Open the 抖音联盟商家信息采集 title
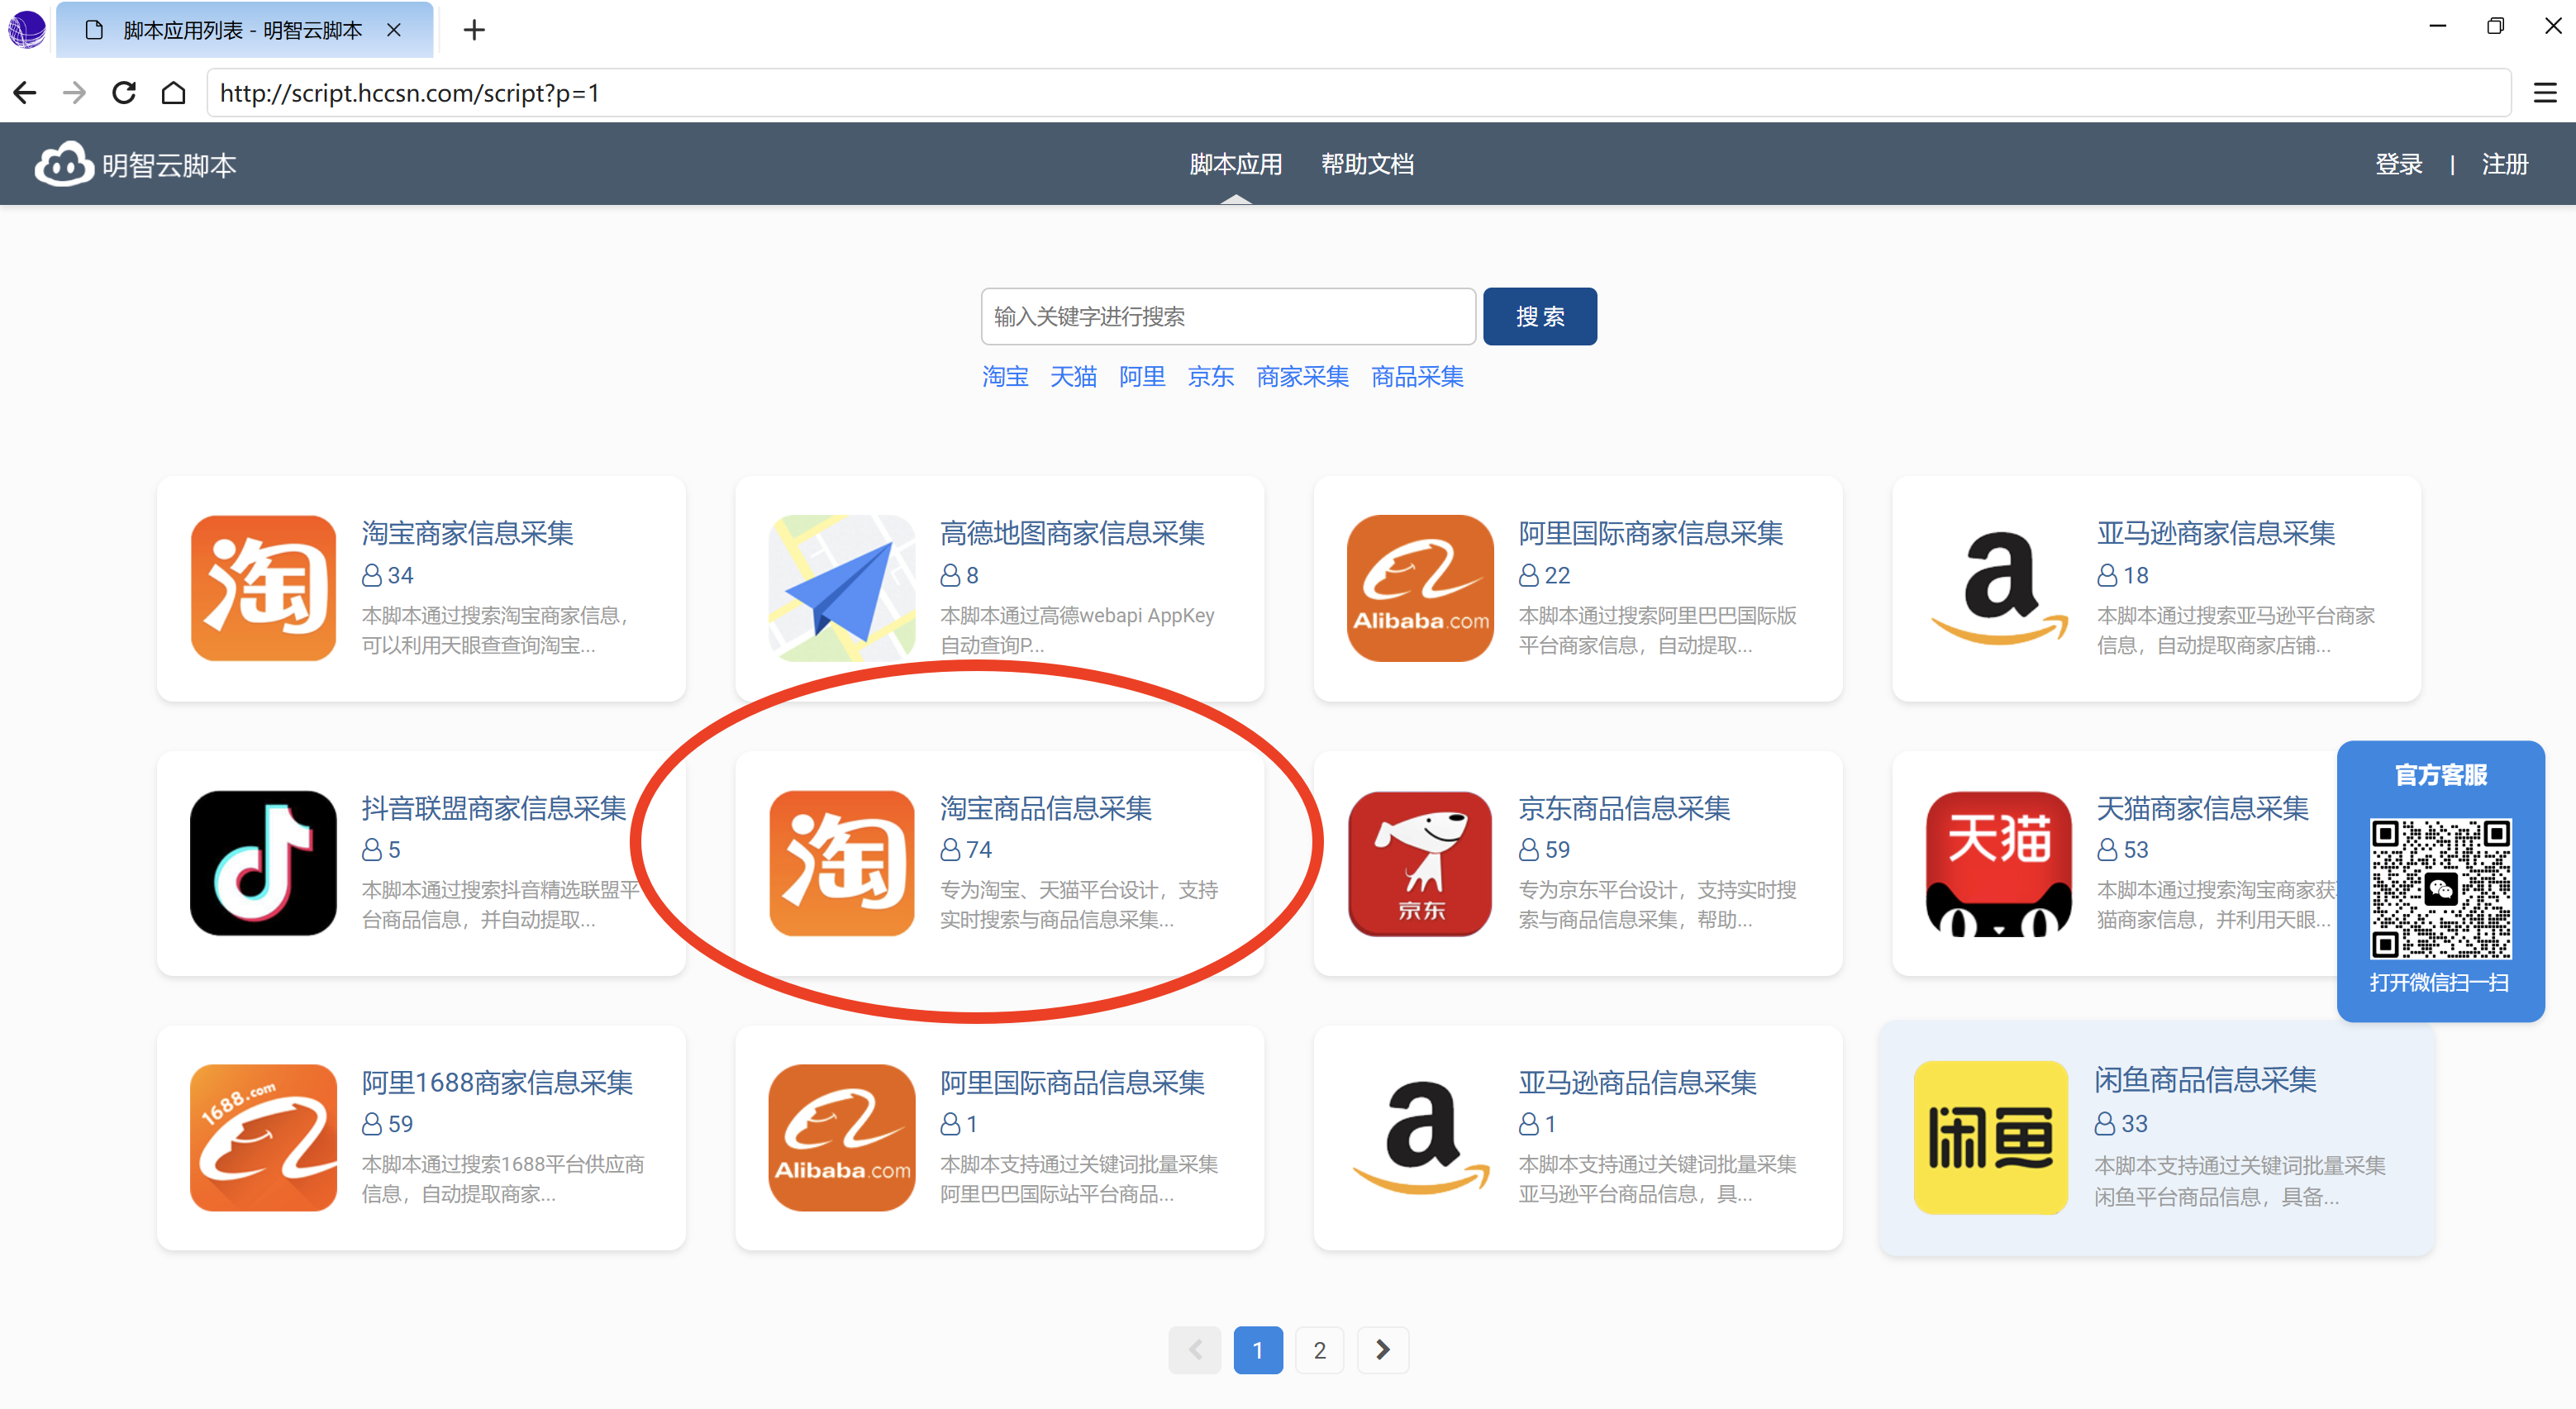Screen dimensions: 2576x1409 tap(494, 808)
